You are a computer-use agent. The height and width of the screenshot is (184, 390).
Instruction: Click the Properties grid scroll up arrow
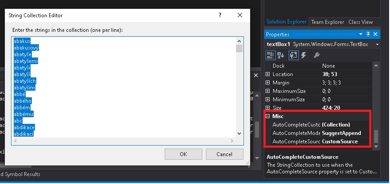pos(376,65)
